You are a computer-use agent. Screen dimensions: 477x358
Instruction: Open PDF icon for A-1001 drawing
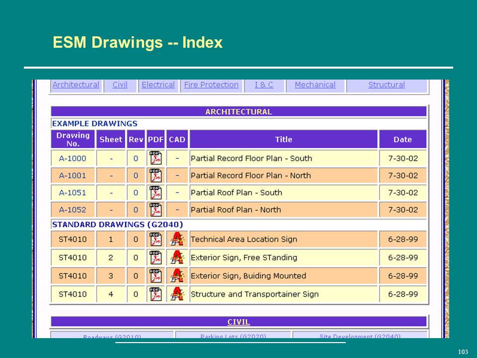point(156,176)
